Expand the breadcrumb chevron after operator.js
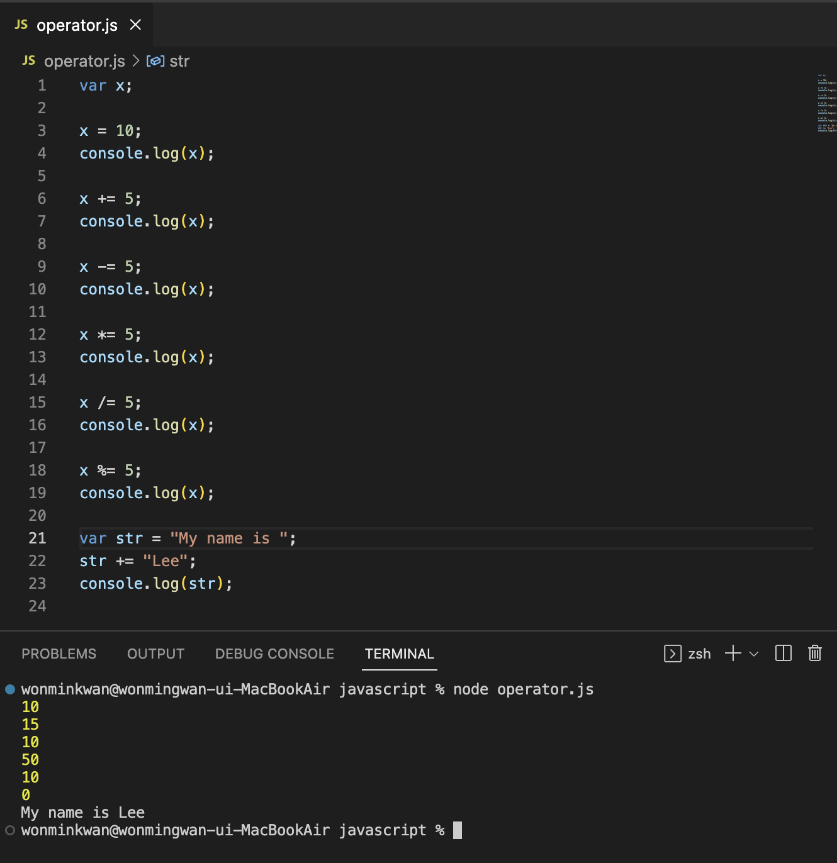Screen dimensions: 837x863 (x=136, y=61)
